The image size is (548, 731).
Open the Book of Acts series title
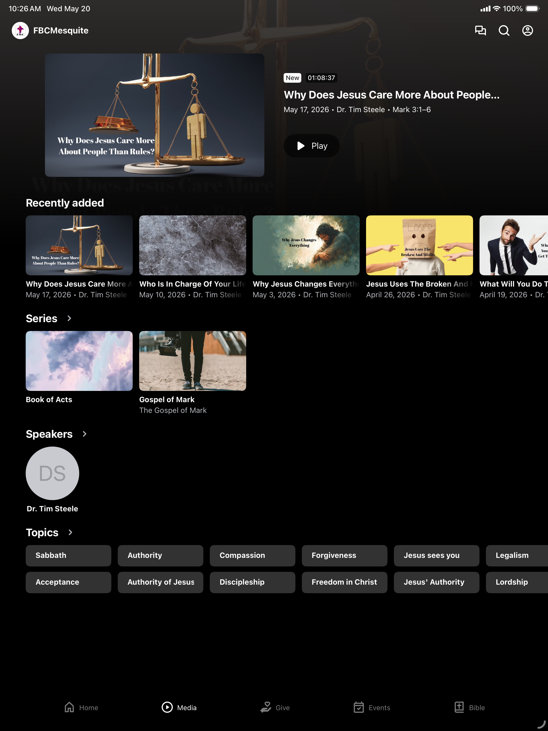[x=49, y=399]
